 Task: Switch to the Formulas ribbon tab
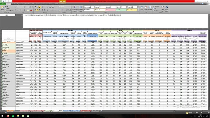[27, 4]
